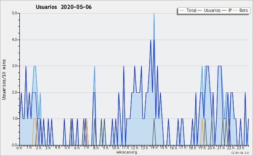
Task: Open the wikiscan.org link below chart
Action: (x=126, y=152)
